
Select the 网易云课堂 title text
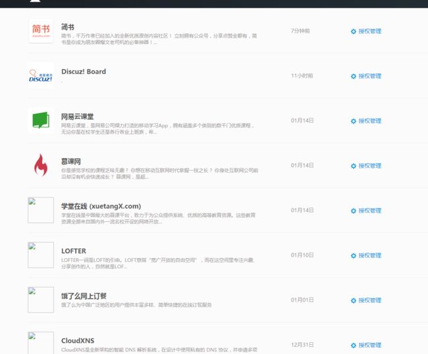click(77, 116)
